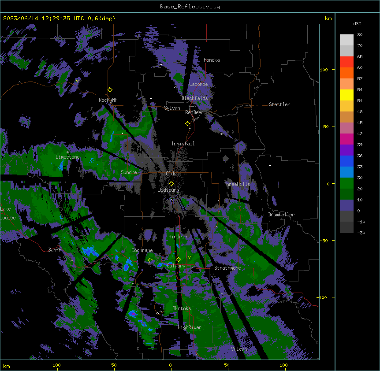Screen dimensions: 380x371
Task: Click the gold swatch for 48–51 dBZ
Action: [346, 106]
